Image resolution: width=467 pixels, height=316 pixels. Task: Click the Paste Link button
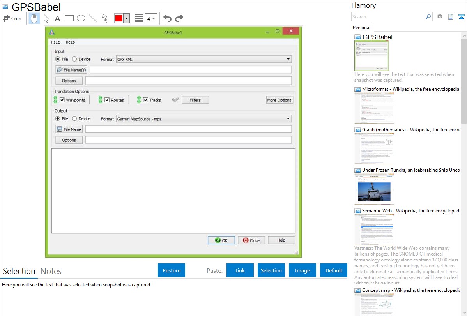240,270
